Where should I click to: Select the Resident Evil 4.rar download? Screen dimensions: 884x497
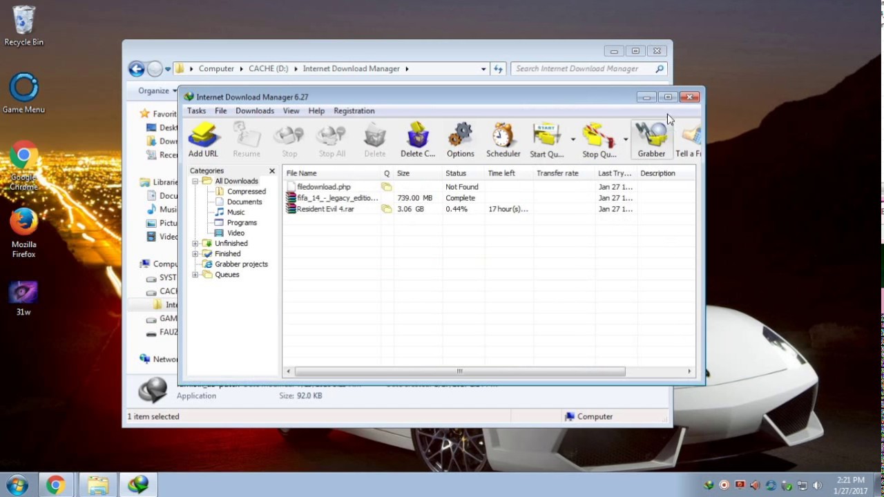(489, 208)
